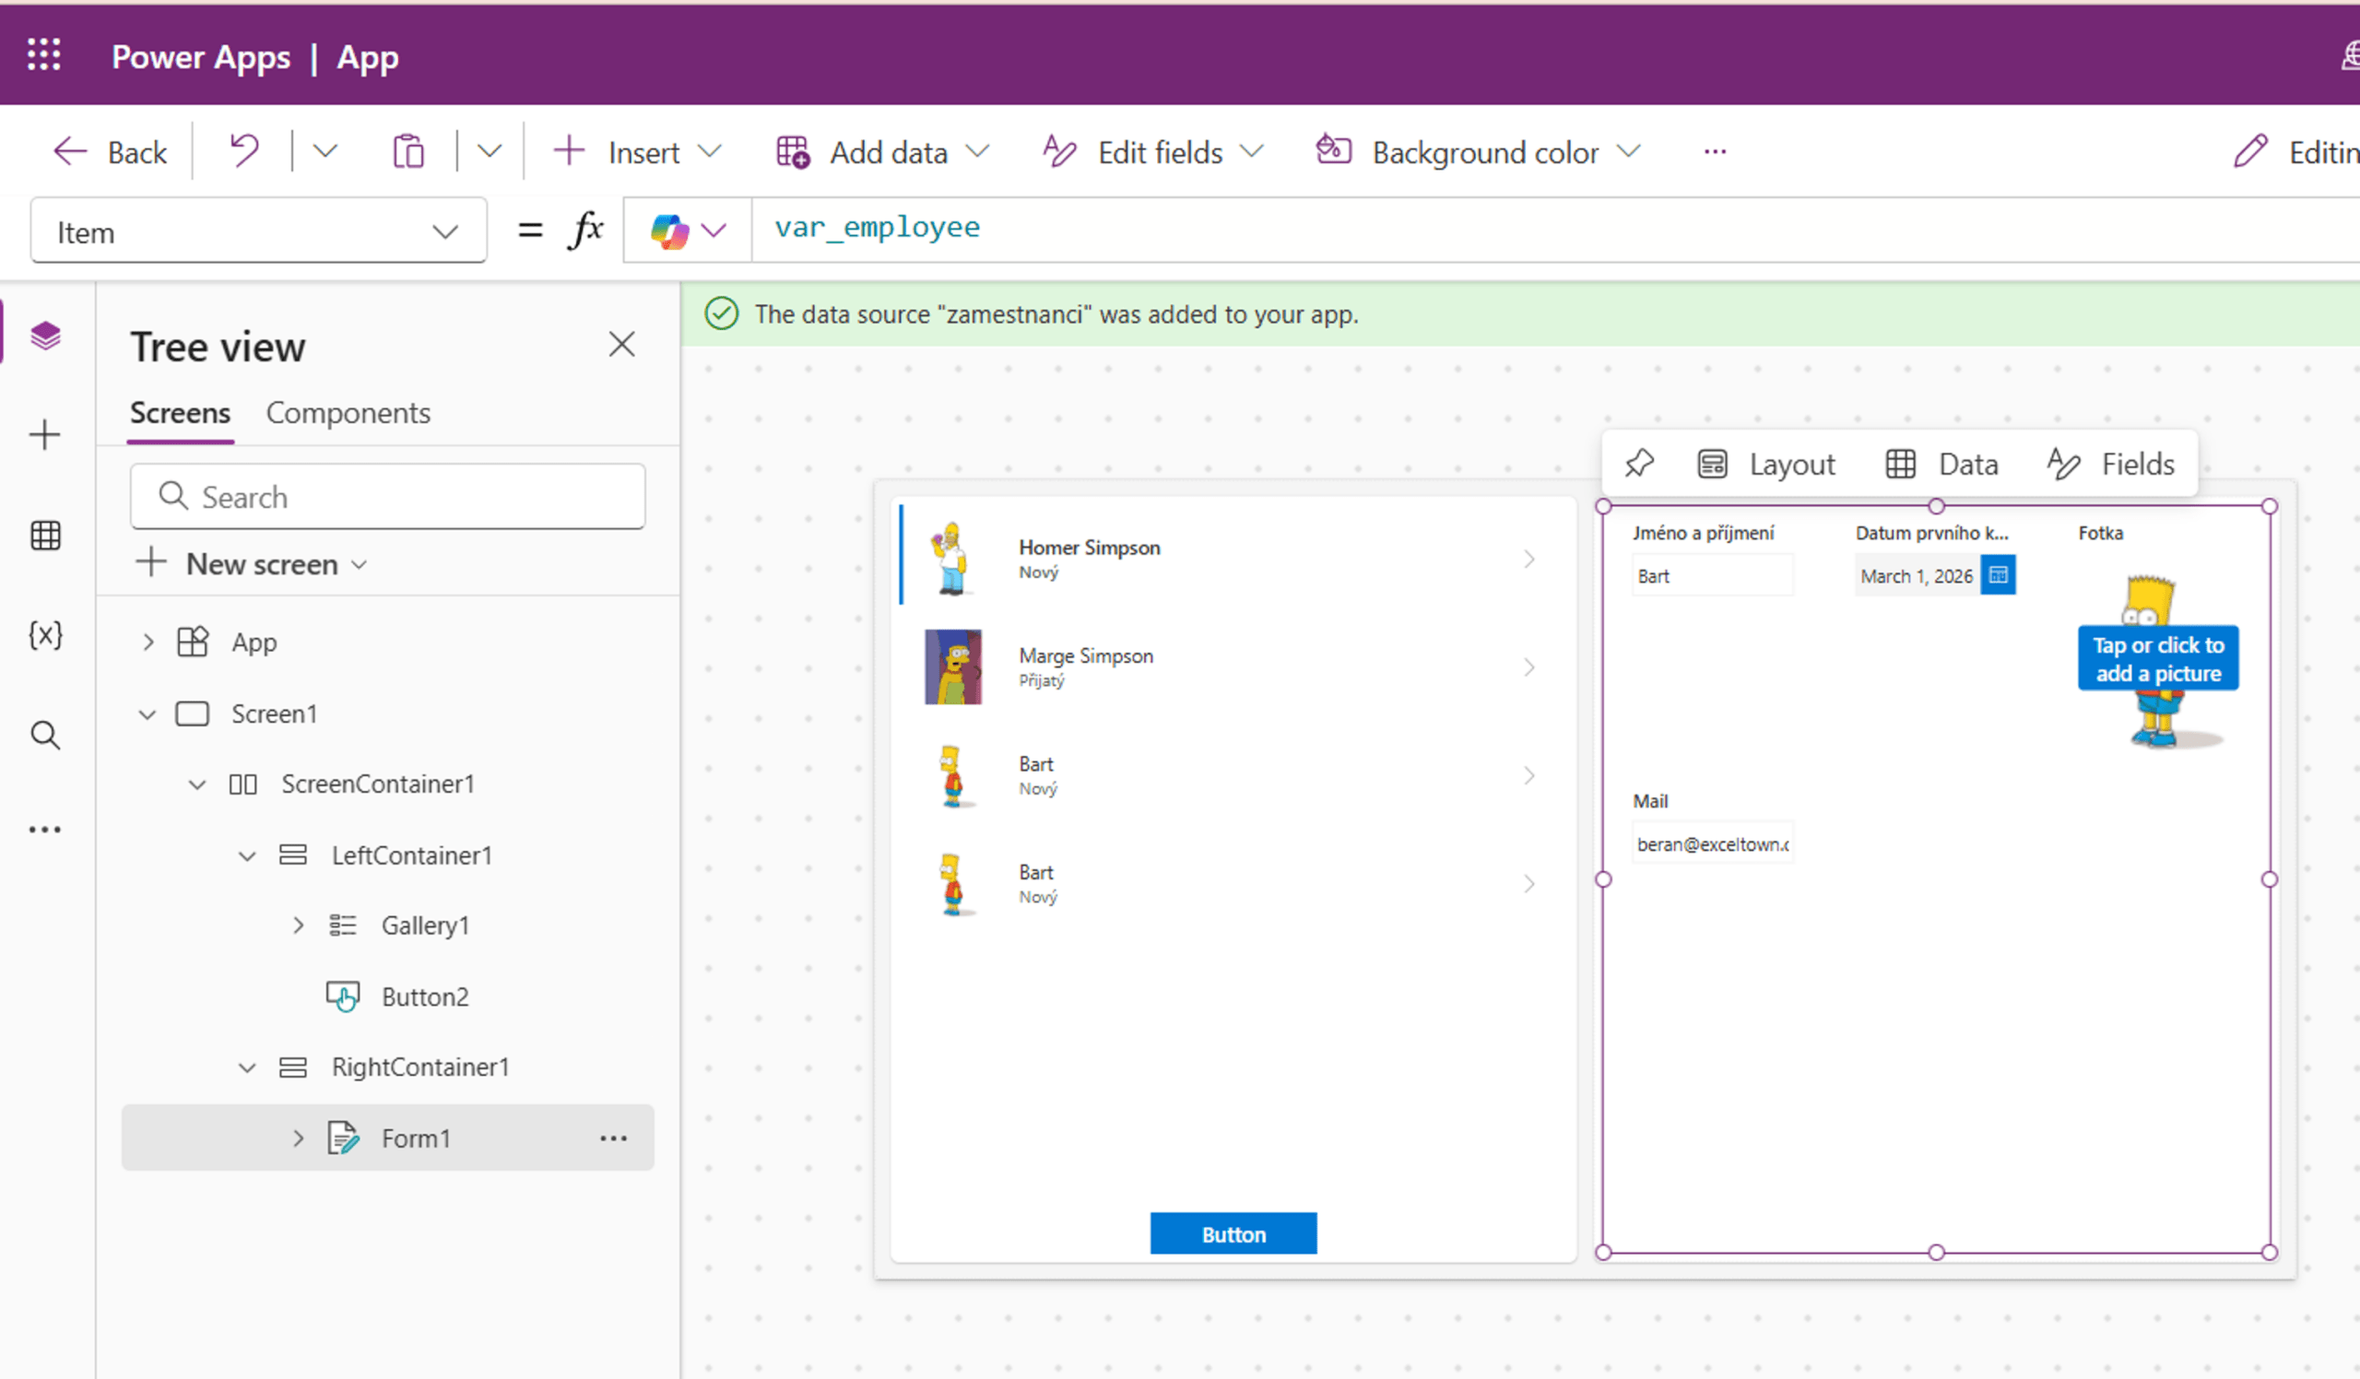The width and height of the screenshot is (2360, 1379).
Task: Collapse the RightContainer1 node
Action: 247,1067
